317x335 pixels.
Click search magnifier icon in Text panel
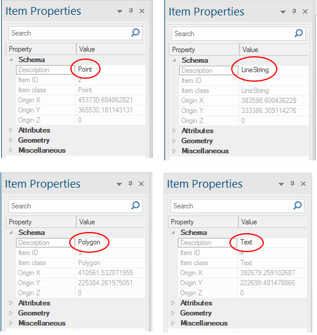[297, 205]
